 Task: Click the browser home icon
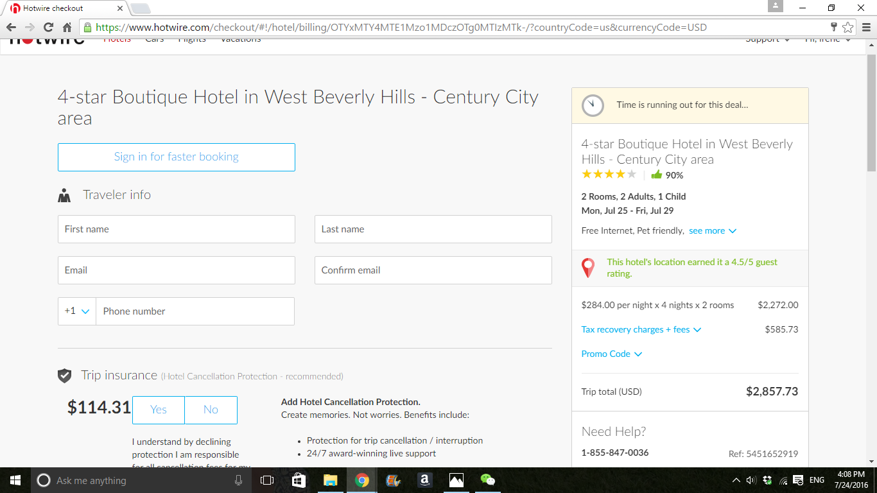[x=67, y=28]
